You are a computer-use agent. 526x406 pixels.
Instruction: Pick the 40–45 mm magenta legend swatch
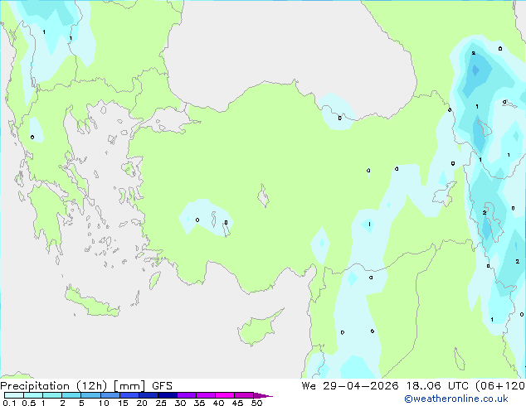click(x=225, y=395)
